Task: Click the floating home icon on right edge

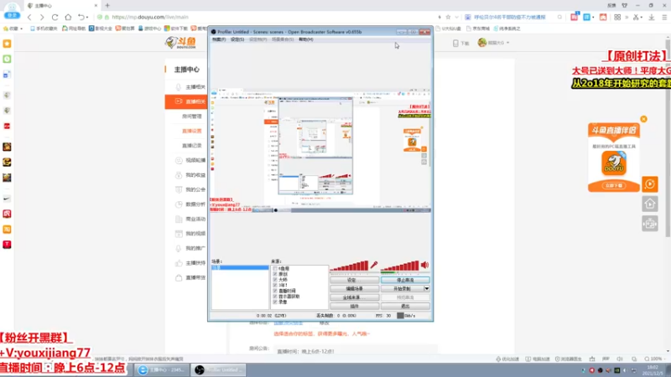Action: click(x=649, y=204)
